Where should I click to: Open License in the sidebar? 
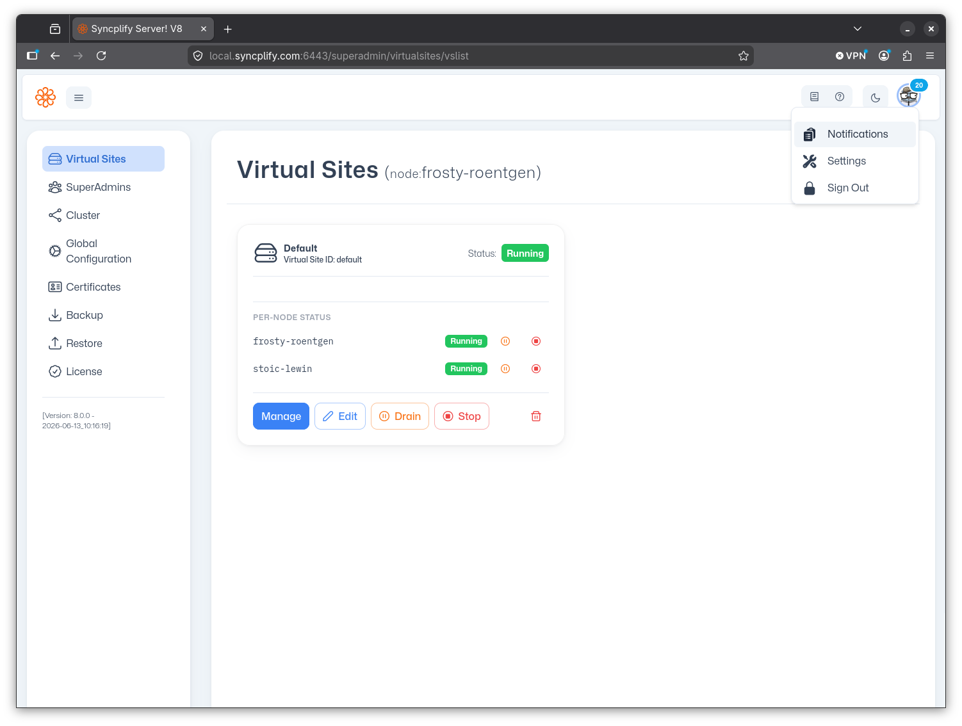[103, 371]
